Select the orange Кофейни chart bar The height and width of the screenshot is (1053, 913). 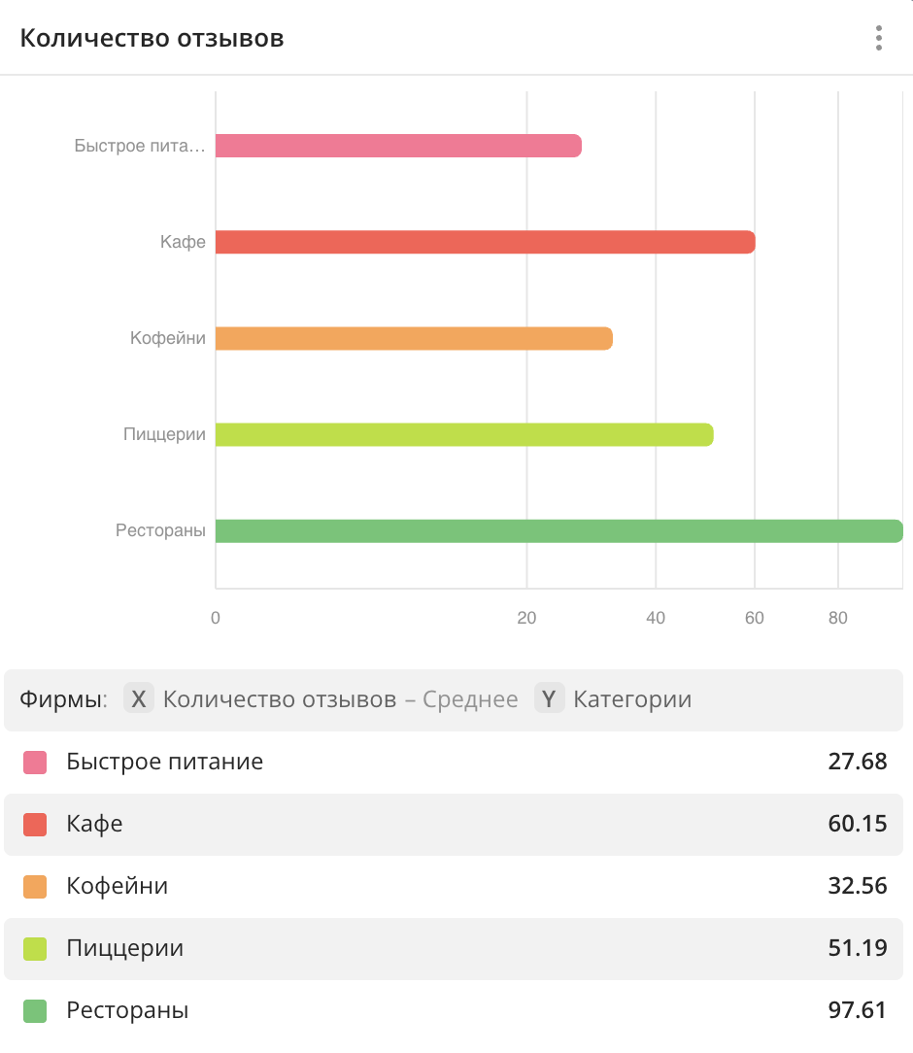tap(414, 338)
